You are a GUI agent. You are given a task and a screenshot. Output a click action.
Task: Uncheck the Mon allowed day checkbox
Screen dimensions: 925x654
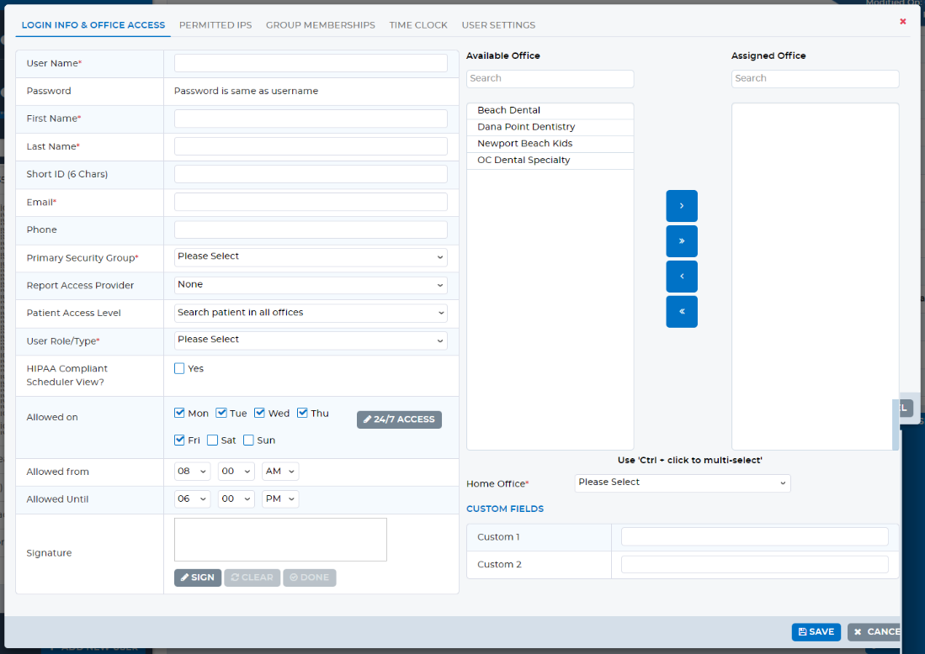(179, 412)
